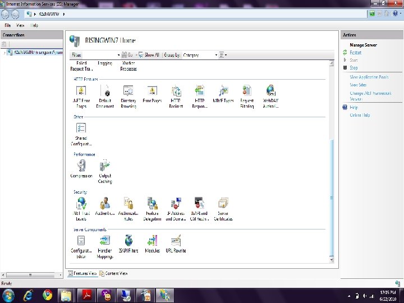Click Show All in filter toolbar
This screenshot has height=303, width=404.
coord(149,55)
